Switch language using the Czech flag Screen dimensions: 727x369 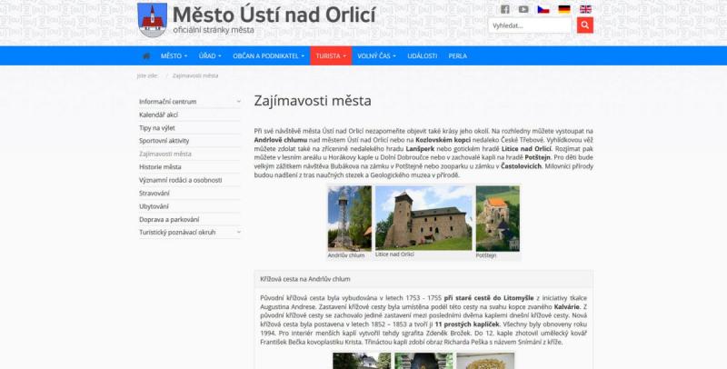[x=543, y=9]
